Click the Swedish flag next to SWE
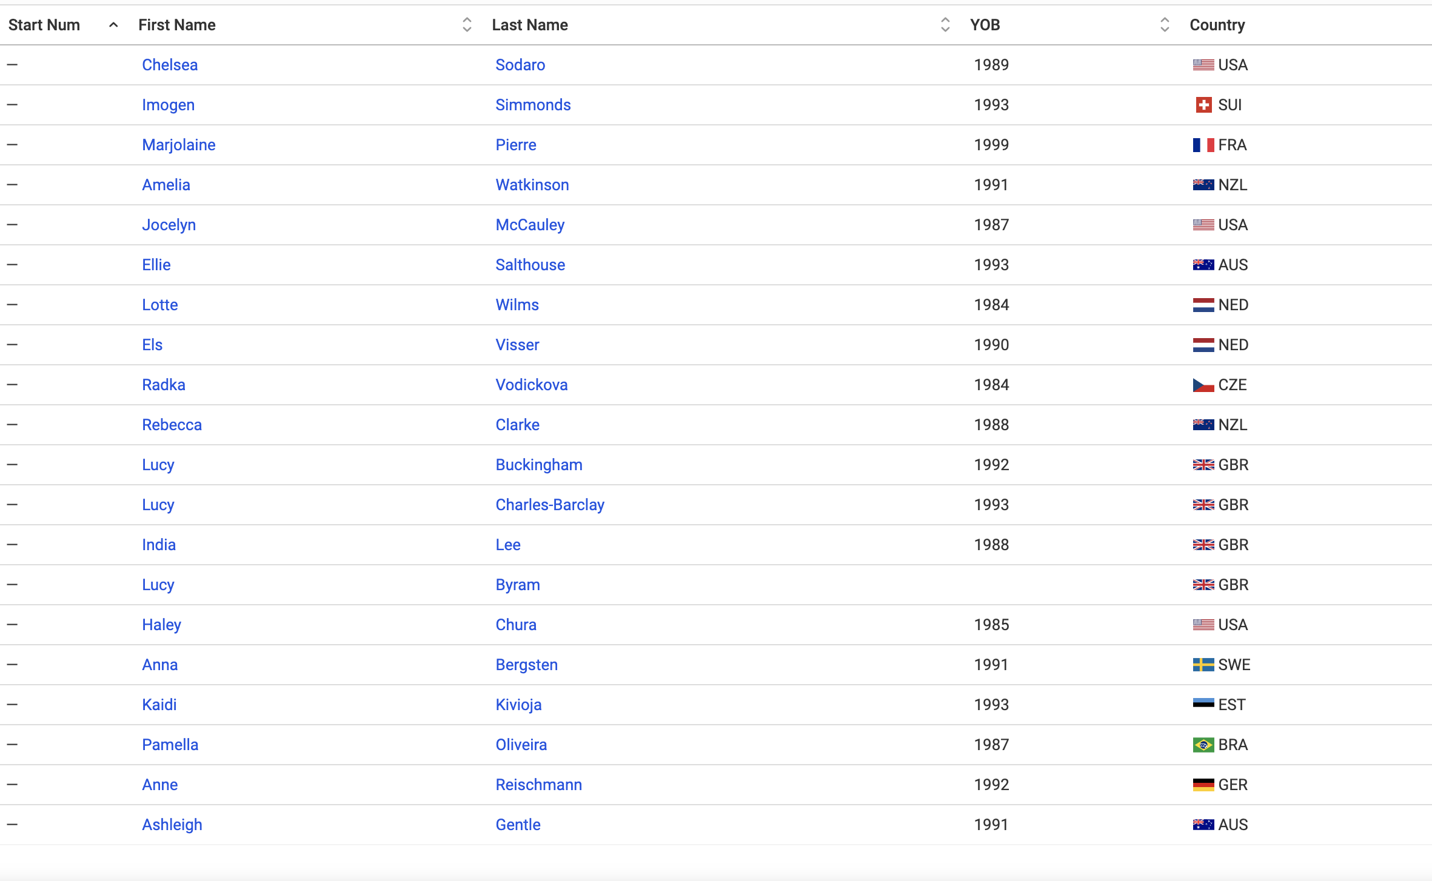This screenshot has height=881, width=1432. 1203,665
